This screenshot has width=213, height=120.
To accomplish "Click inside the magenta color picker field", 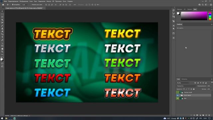I will pos(194,16).
